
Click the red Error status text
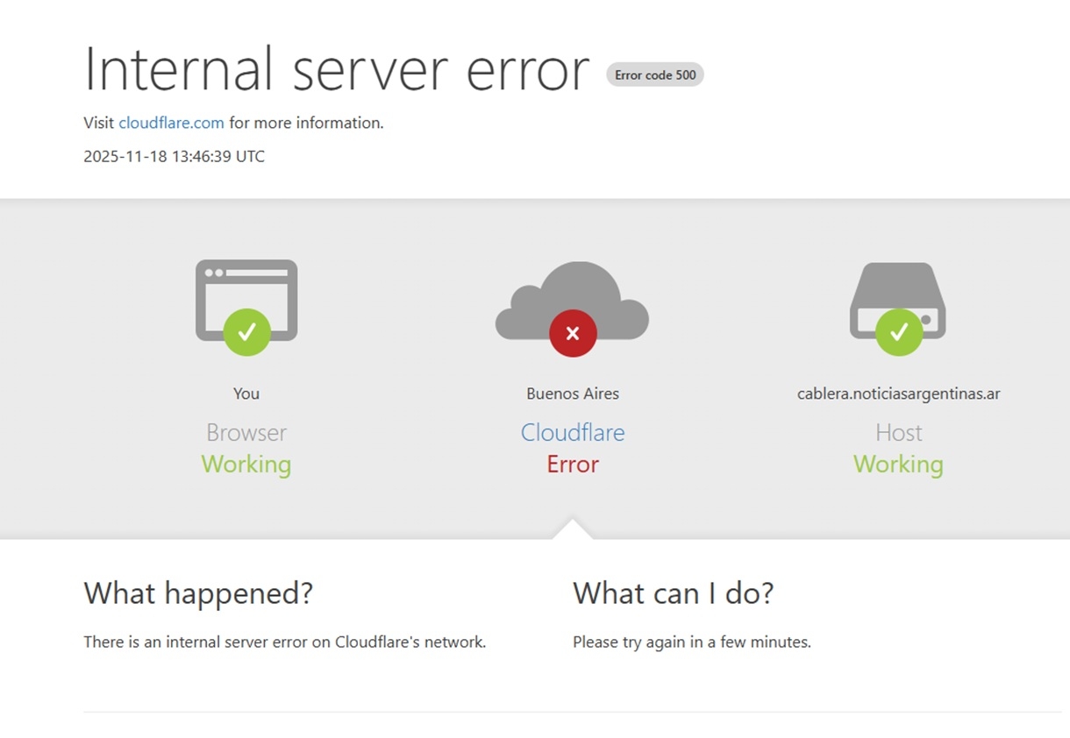point(573,465)
